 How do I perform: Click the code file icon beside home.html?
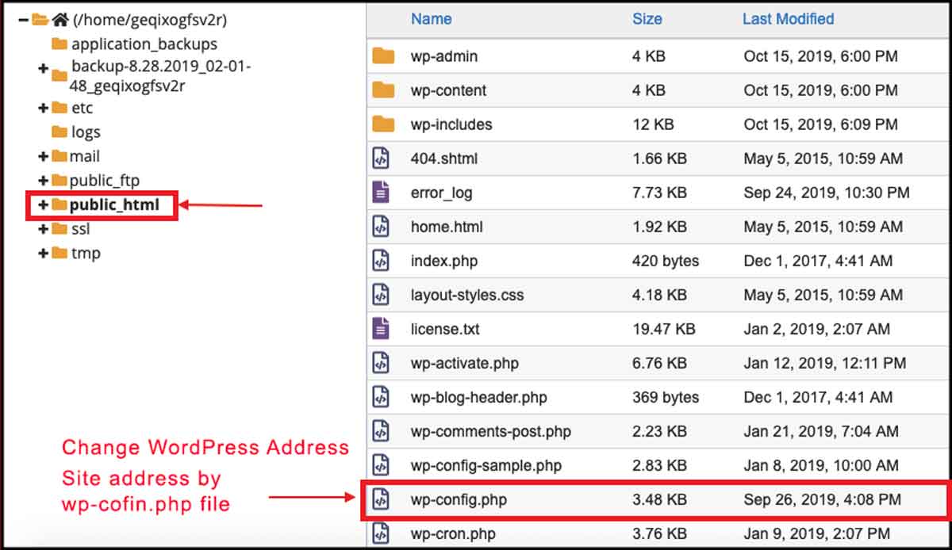pos(382,227)
